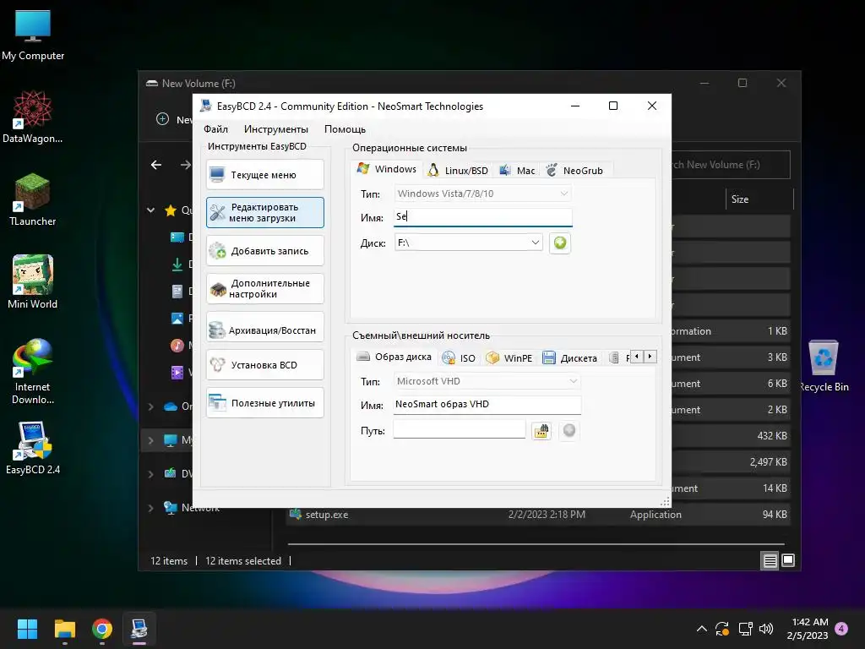Click the empty Путь input field

point(459,430)
